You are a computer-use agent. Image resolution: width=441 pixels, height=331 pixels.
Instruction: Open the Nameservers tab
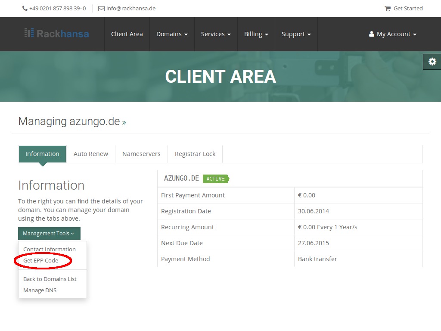pyautogui.click(x=141, y=154)
